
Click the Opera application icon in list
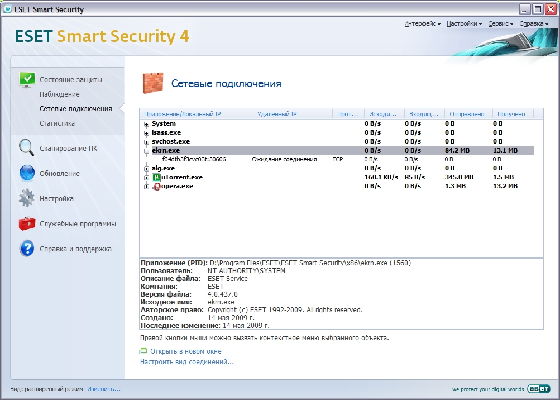point(156,186)
